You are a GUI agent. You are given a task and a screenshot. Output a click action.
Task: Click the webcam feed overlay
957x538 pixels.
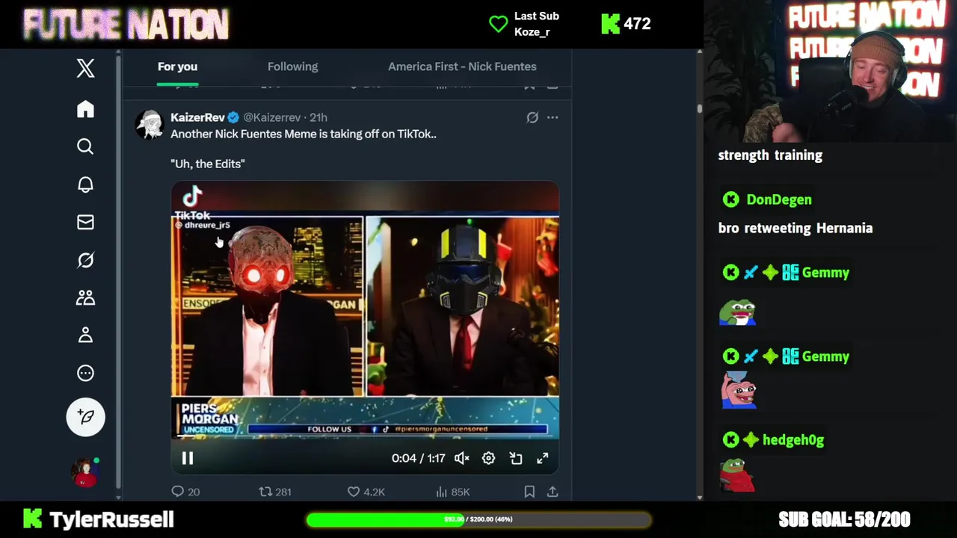pos(830,71)
